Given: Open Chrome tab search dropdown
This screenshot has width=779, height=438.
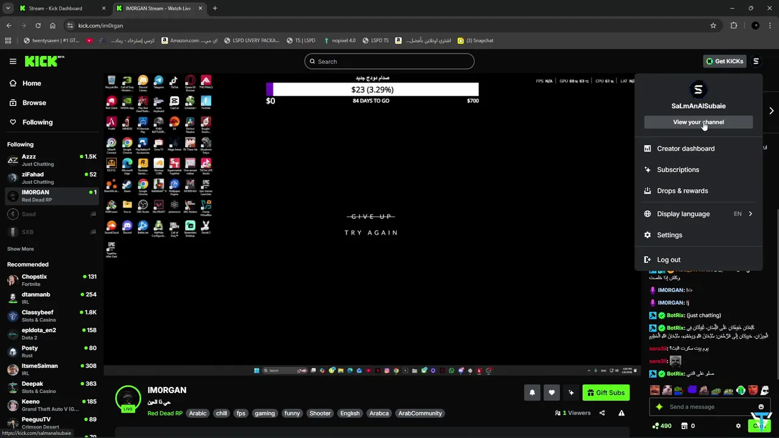Looking at the screenshot, I should click(8, 9).
